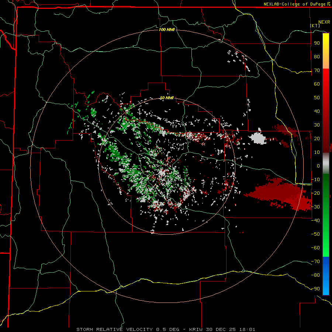The width and height of the screenshot is (332, 332).
Task: Click the 30 value on the velocity scale
Action: [317, 125]
